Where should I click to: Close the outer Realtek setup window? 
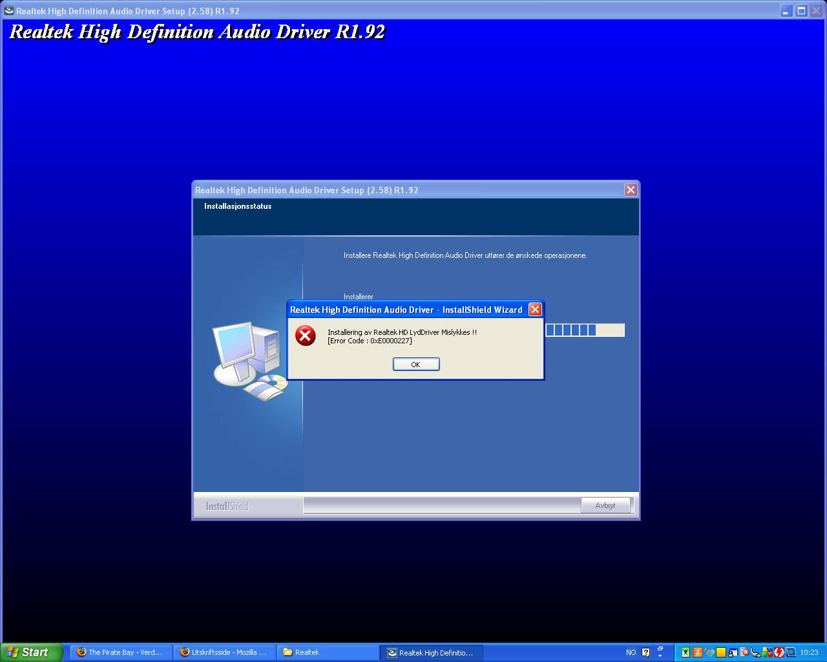click(817, 10)
